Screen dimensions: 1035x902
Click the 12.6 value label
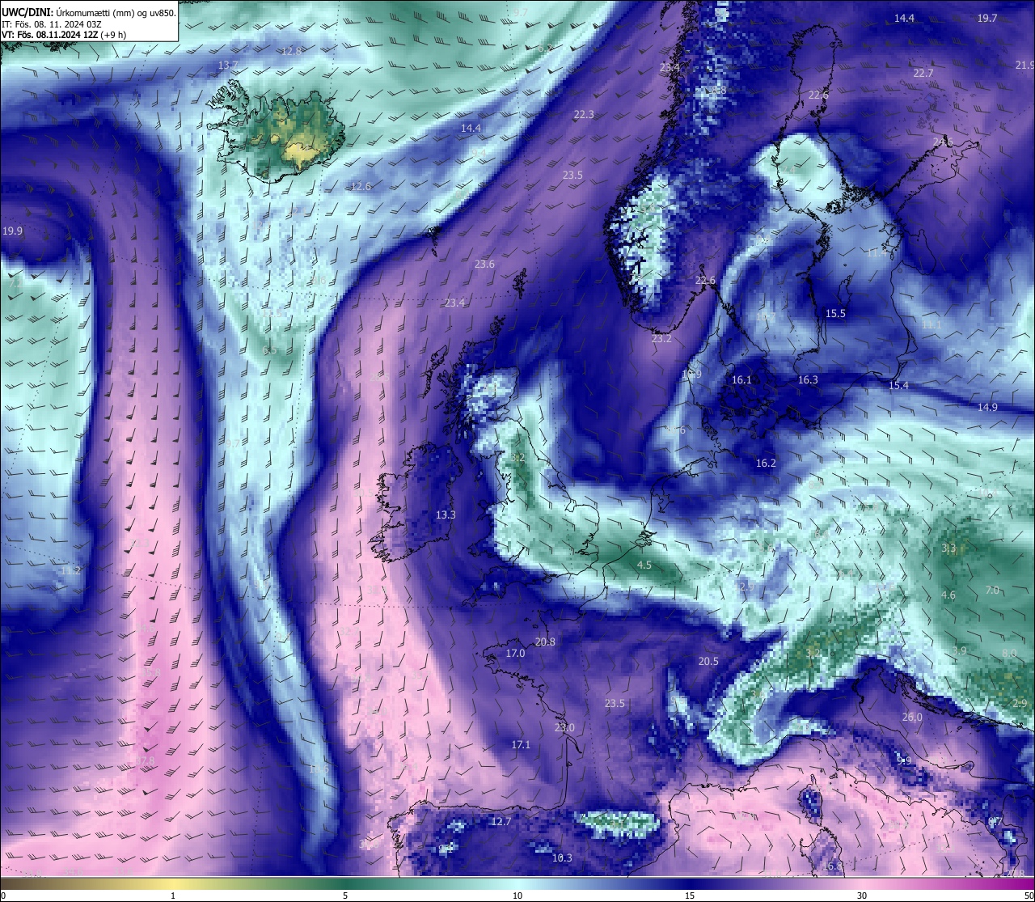click(x=361, y=186)
